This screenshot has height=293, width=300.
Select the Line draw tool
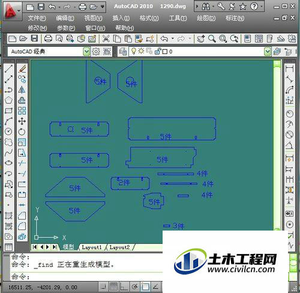[8, 68]
